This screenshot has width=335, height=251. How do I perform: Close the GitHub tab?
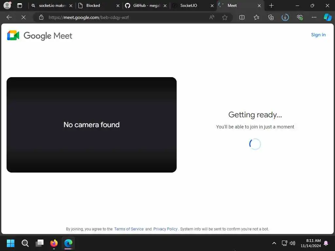165,6
